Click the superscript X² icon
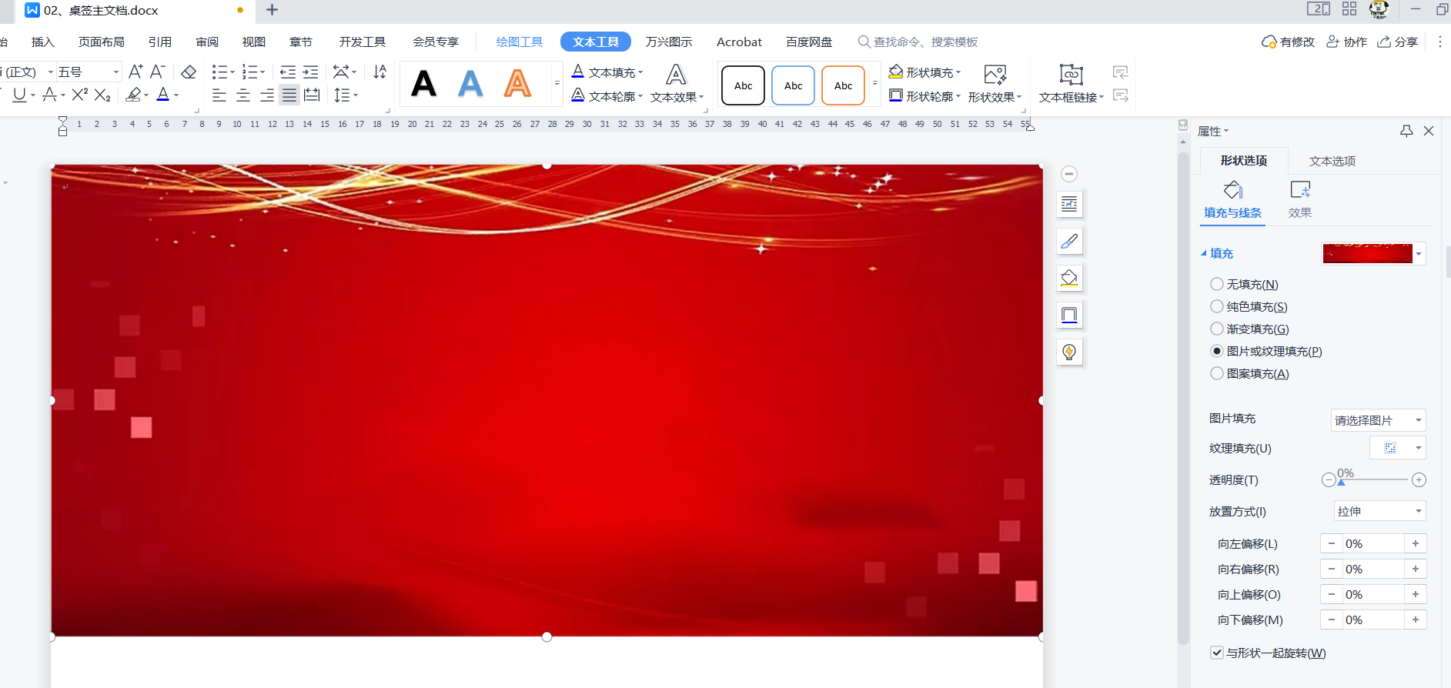This screenshot has width=1451, height=688. pos(79,95)
